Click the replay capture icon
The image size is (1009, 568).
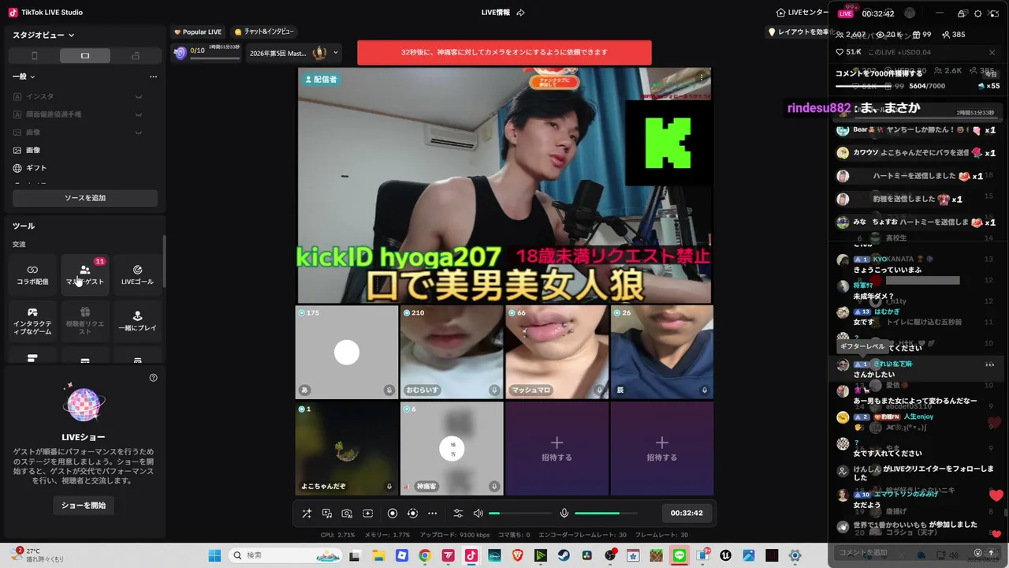[412, 514]
